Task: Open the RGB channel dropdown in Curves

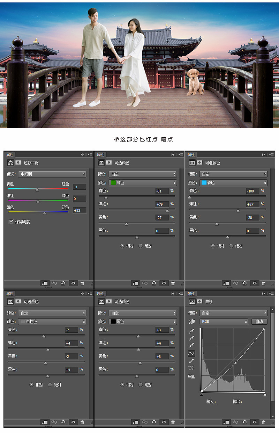Action: tap(224, 322)
